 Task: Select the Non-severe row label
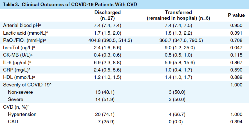20,92
